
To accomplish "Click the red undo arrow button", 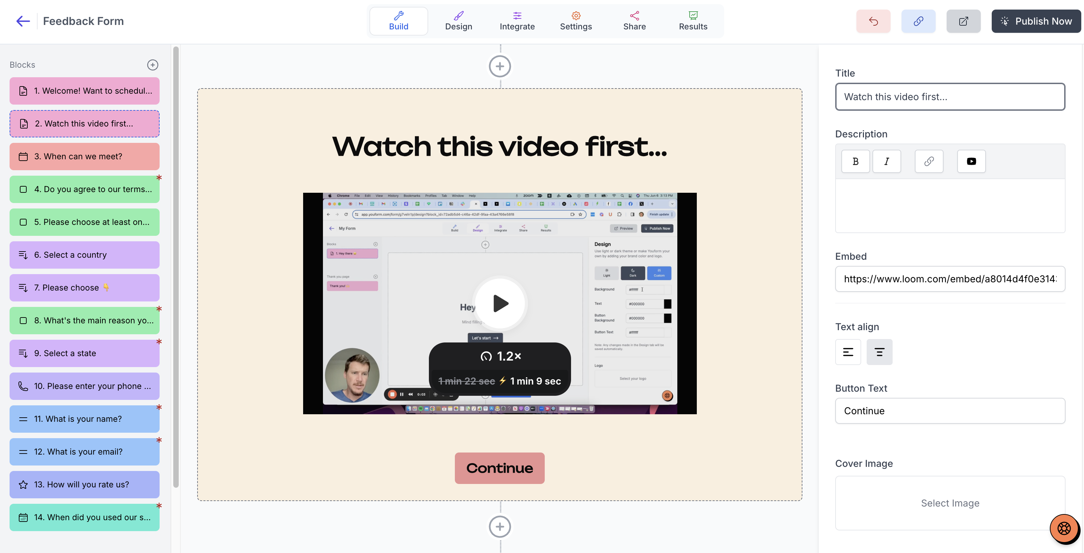I will point(873,21).
